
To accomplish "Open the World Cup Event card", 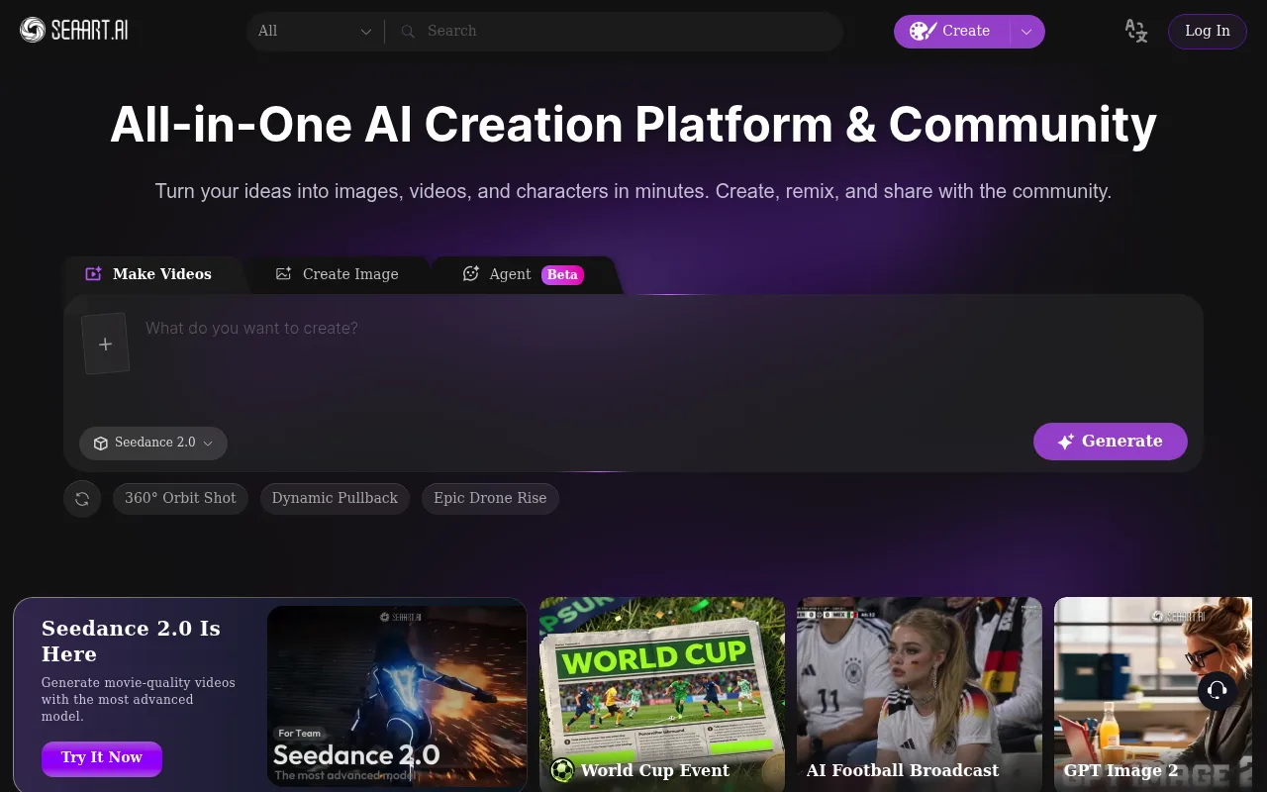I will coord(662,694).
